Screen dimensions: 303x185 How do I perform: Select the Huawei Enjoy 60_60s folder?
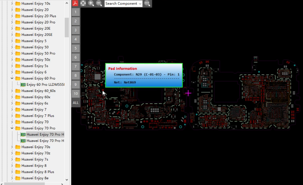39,91
